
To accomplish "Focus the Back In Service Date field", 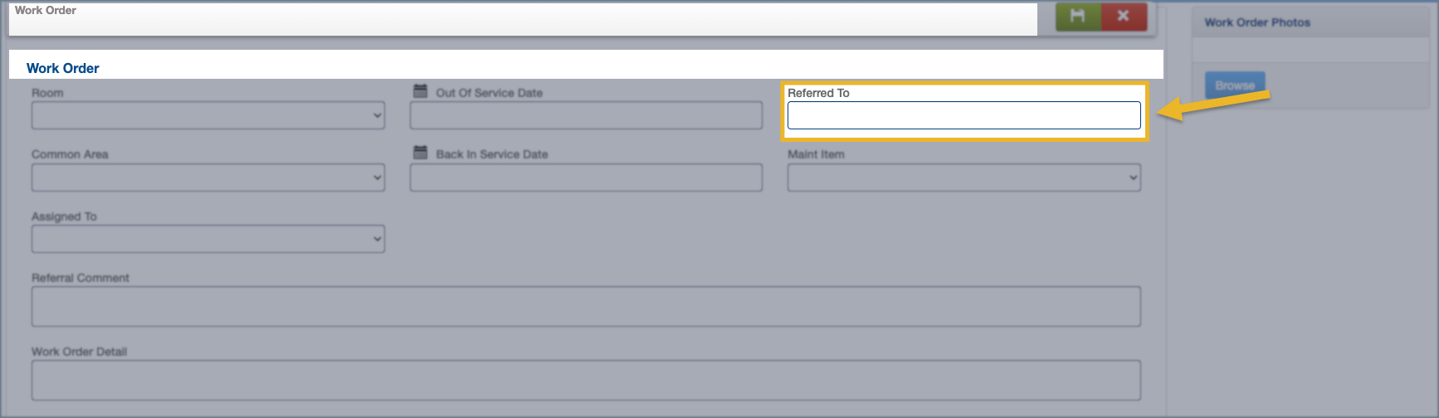I will pos(586,177).
